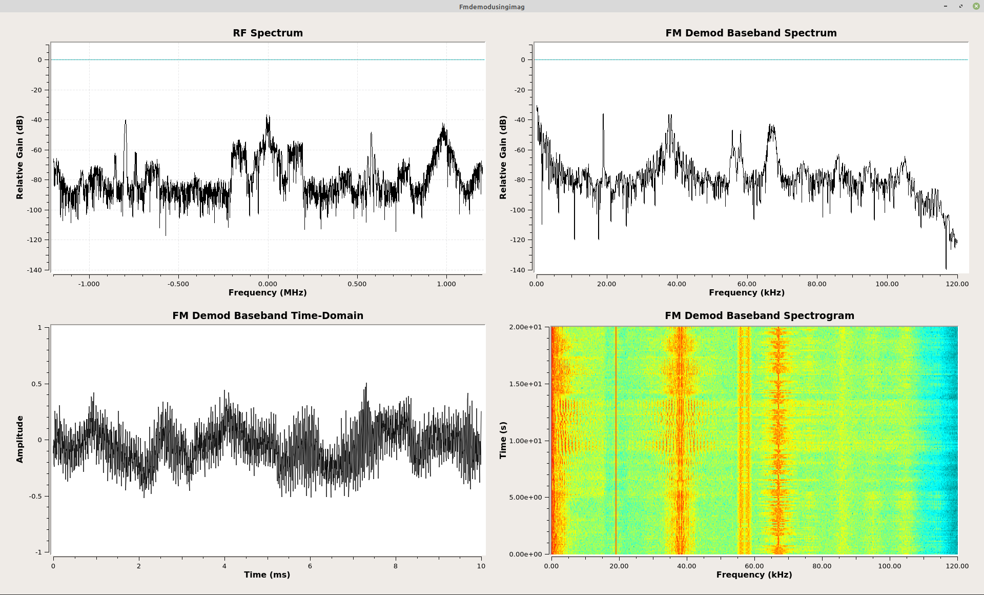Viewport: 984px width, 595px height.
Task: Click the Frequency (MHz) axis label
Action: pyautogui.click(x=268, y=292)
